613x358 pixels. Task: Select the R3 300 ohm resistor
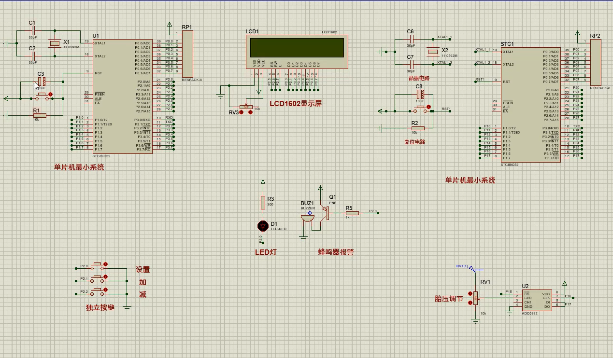[x=263, y=202]
